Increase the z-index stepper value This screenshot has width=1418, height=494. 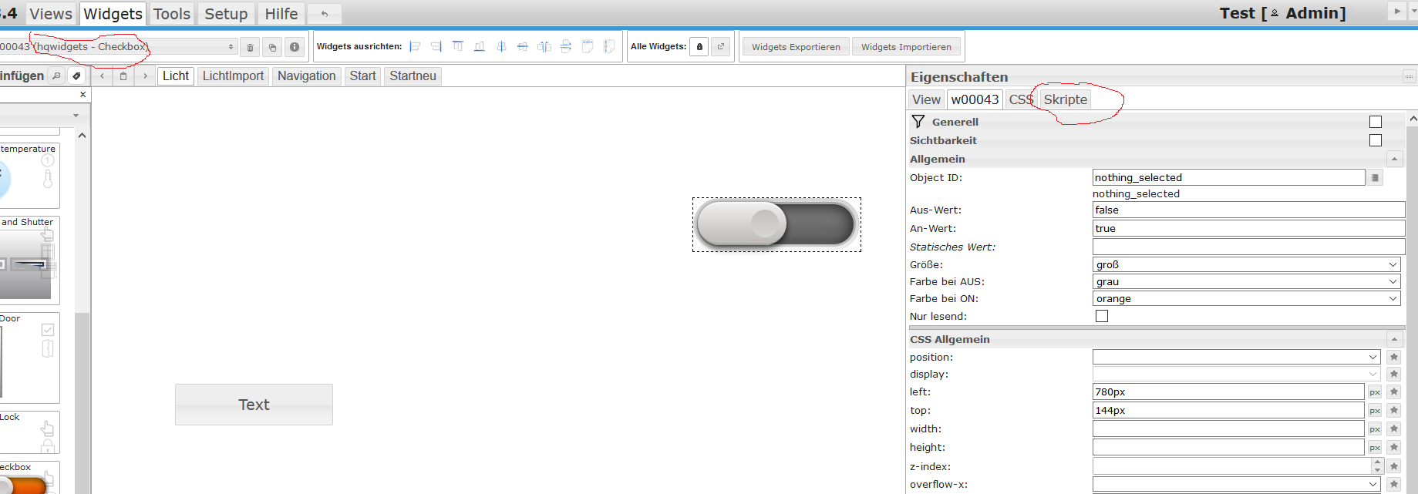click(x=1377, y=462)
